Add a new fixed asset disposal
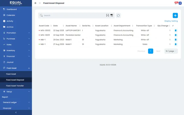Image resolution: width=184 pixels, height=115 pixels. (x=175, y=15)
